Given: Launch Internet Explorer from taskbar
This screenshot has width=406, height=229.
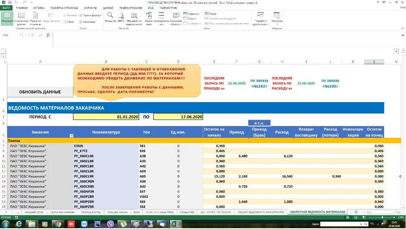Looking at the screenshot, I should 19,224.
